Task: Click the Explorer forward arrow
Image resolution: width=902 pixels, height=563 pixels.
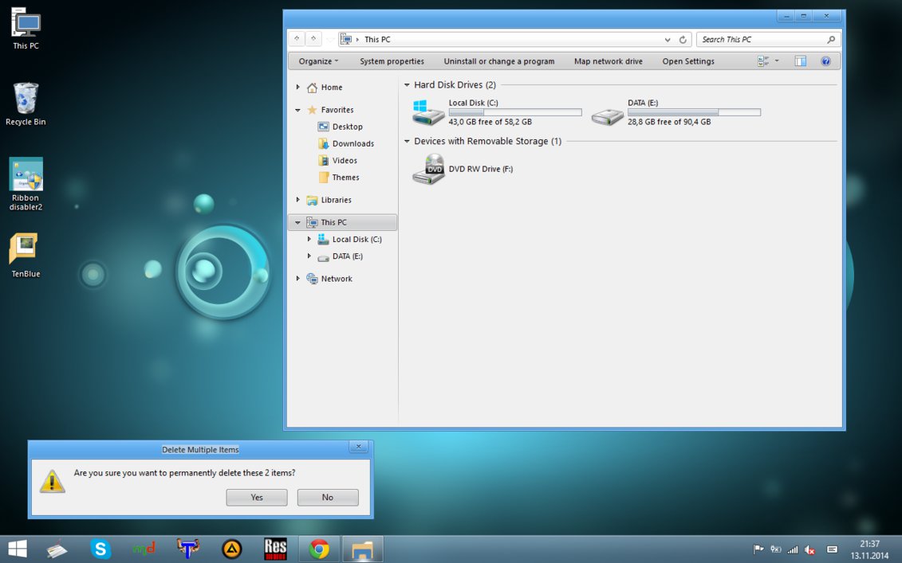Action: click(313, 39)
